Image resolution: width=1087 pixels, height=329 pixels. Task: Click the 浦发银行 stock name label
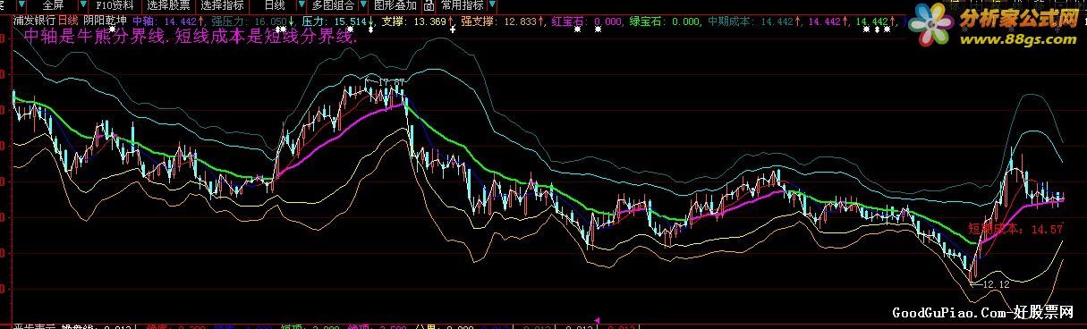[x=34, y=20]
